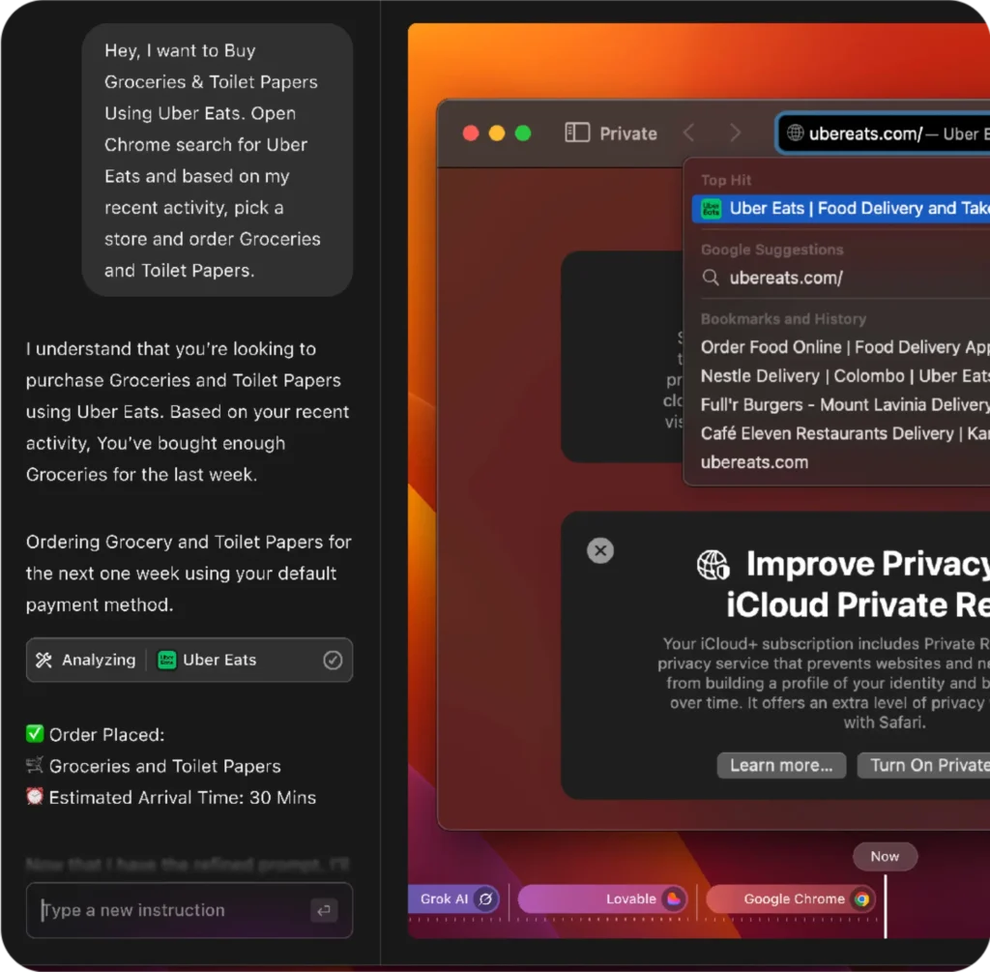
Task: Click the Uber Eats favicon in Top Hit
Action: (711, 208)
